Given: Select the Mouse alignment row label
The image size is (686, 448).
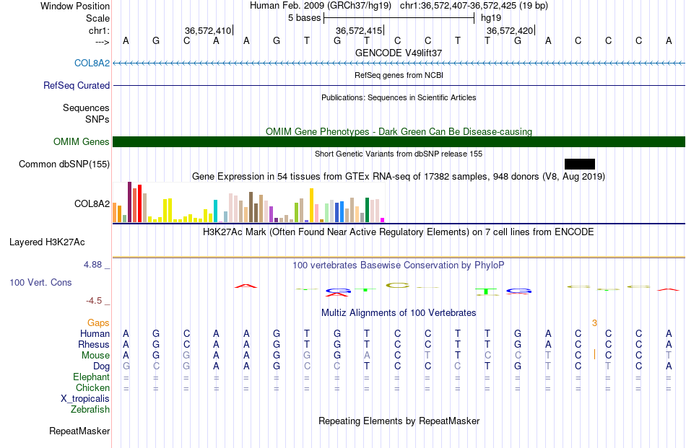Looking at the screenshot, I should click(96, 356).
